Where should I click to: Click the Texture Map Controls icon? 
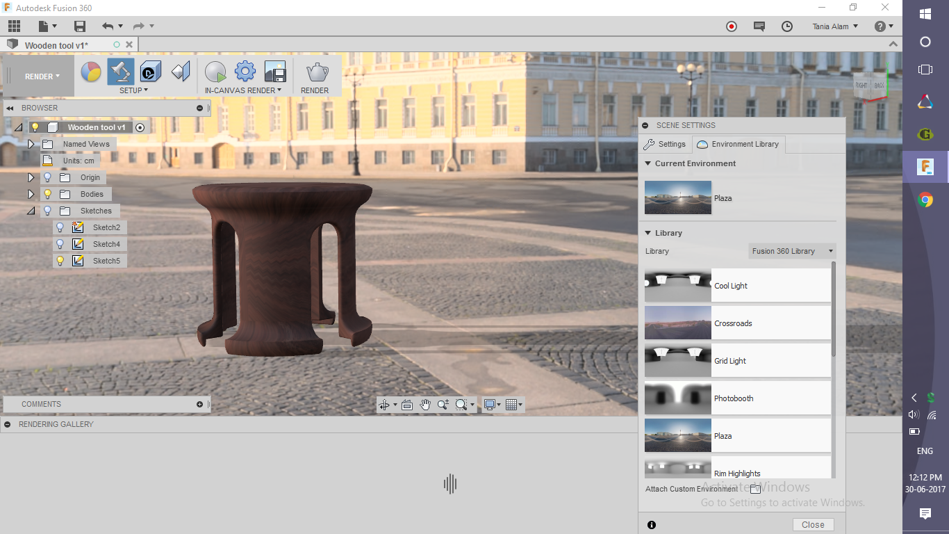181,72
